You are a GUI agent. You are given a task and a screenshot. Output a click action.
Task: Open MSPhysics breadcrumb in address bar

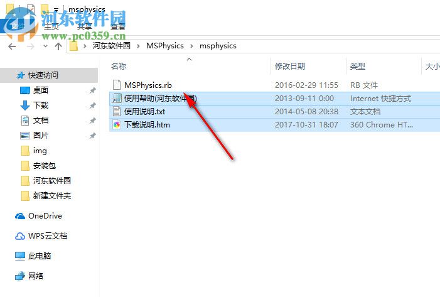tap(165, 46)
